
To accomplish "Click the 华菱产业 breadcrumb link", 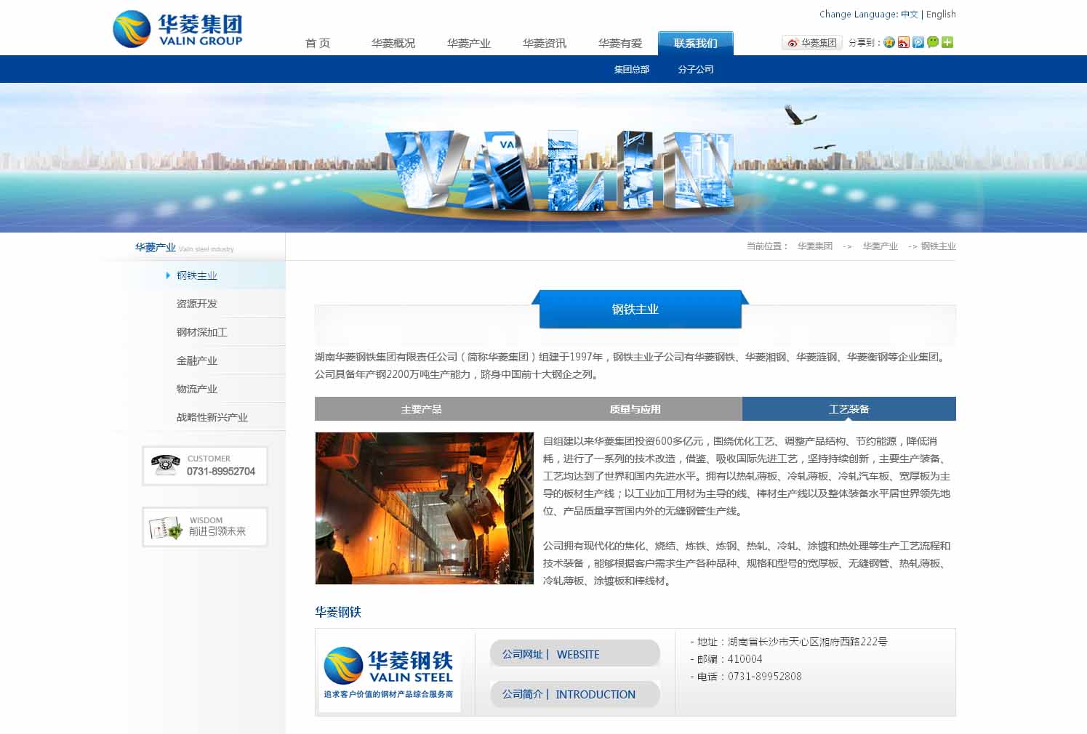I will [881, 246].
